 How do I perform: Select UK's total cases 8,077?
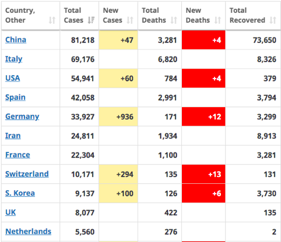click(x=85, y=213)
